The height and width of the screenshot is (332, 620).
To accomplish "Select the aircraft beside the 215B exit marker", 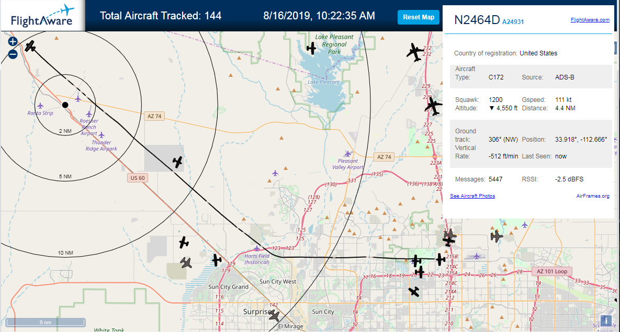I will click(441, 259).
